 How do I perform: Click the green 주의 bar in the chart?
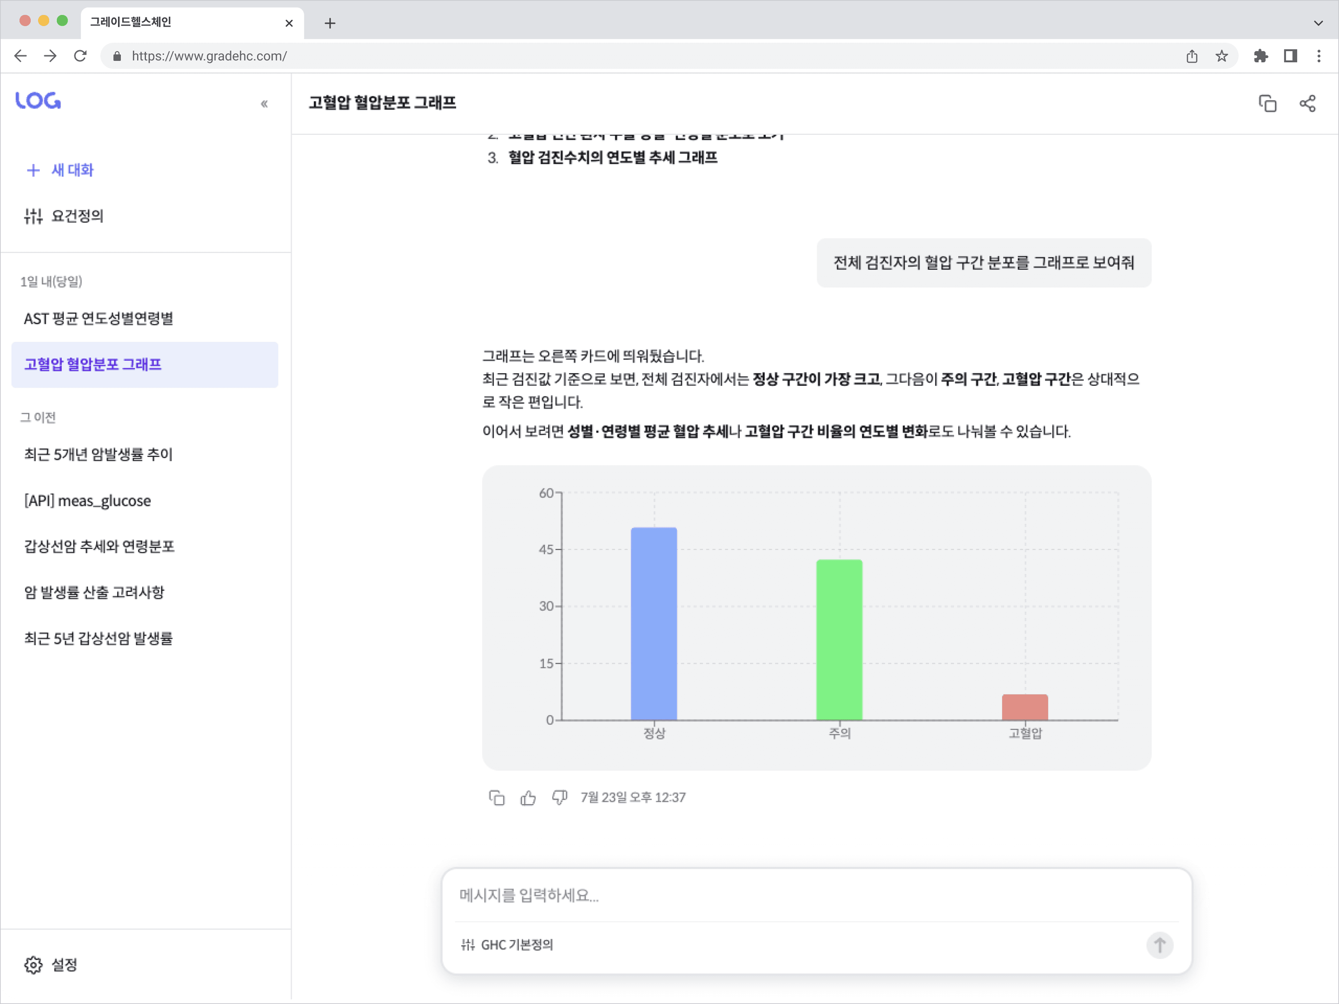839,640
